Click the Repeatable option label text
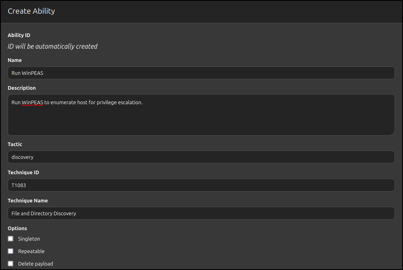Viewport: 403px width, 270px height. point(31,251)
